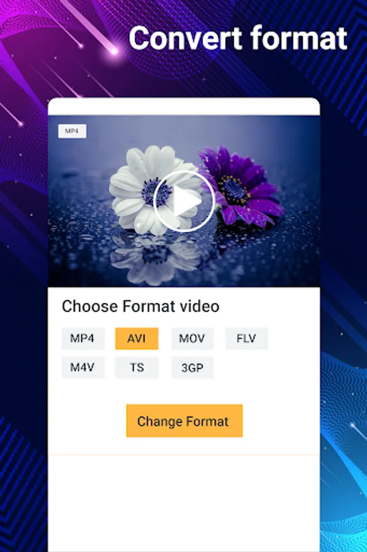The height and width of the screenshot is (552, 367).
Task: Click the Choose Format video heading
Action: [141, 306]
